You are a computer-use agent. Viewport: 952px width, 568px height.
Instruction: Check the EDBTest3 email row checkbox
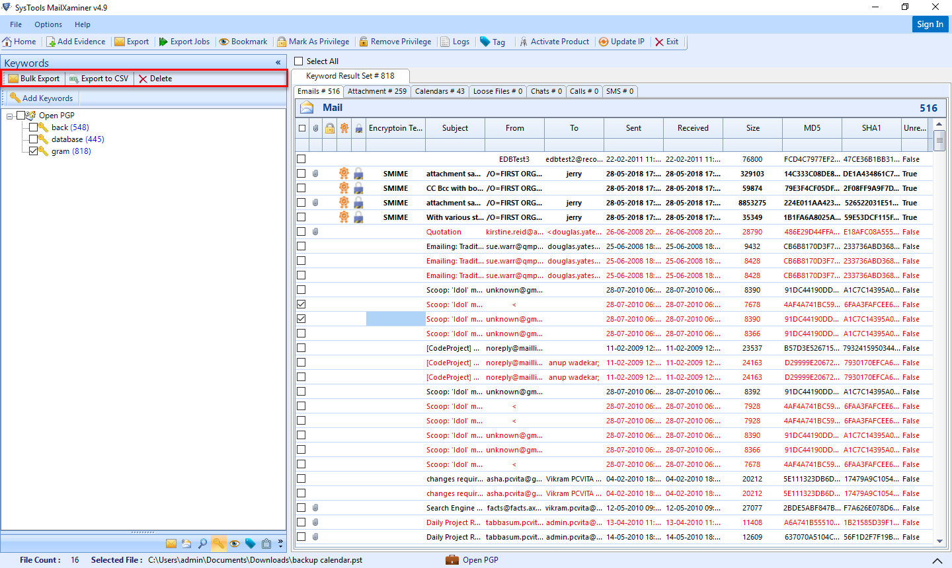pos(301,159)
